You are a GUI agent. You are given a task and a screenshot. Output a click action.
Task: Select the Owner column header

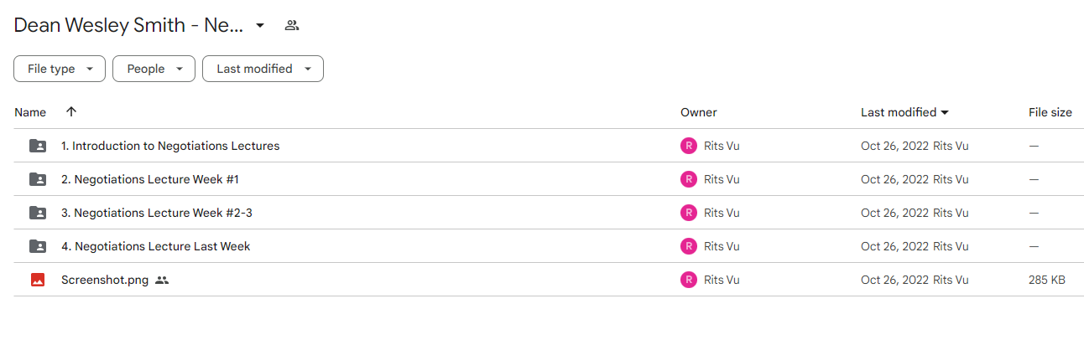point(699,112)
